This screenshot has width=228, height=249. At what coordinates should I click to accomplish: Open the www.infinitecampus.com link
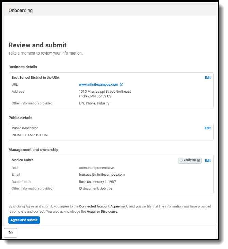point(98,84)
